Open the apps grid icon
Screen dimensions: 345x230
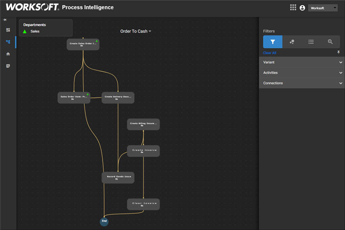pyautogui.click(x=293, y=8)
